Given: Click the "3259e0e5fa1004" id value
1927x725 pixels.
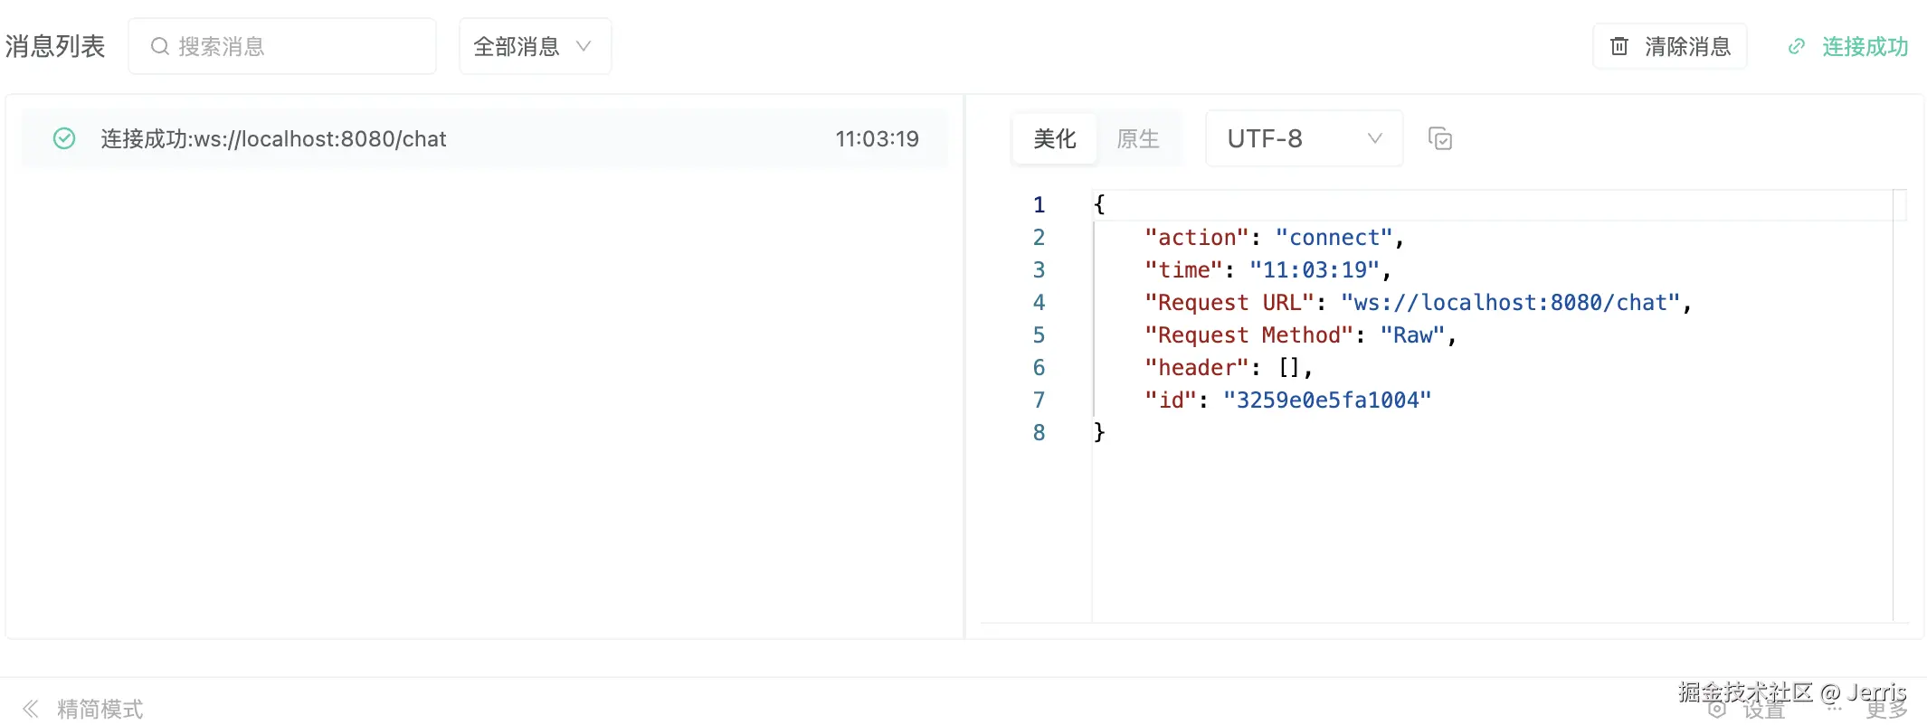Looking at the screenshot, I should (x=1327, y=400).
